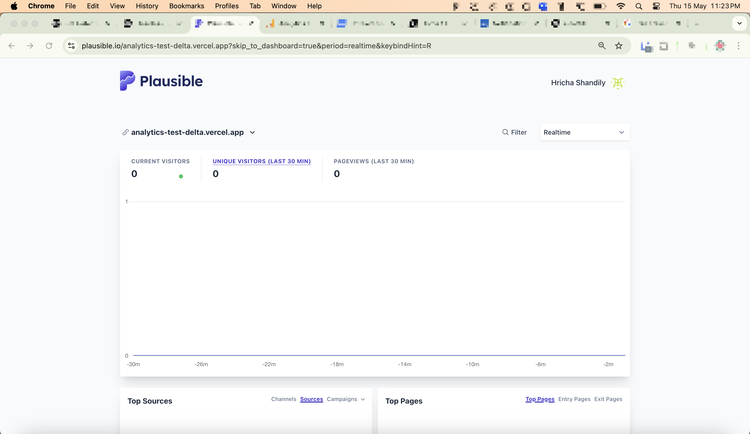750x434 pixels.
Task: Open the History menu
Action: pyautogui.click(x=147, y=6)
